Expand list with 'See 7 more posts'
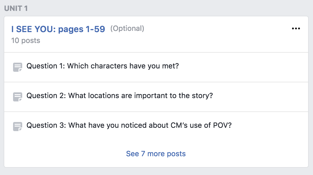 pyautogui.click(x=156, y=154)
